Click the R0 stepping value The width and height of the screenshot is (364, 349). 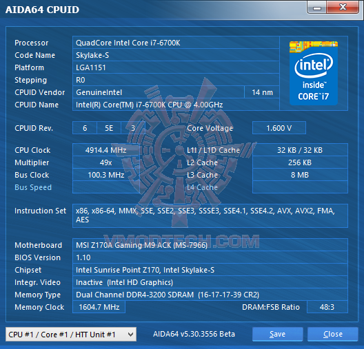(x=176, y=80)
